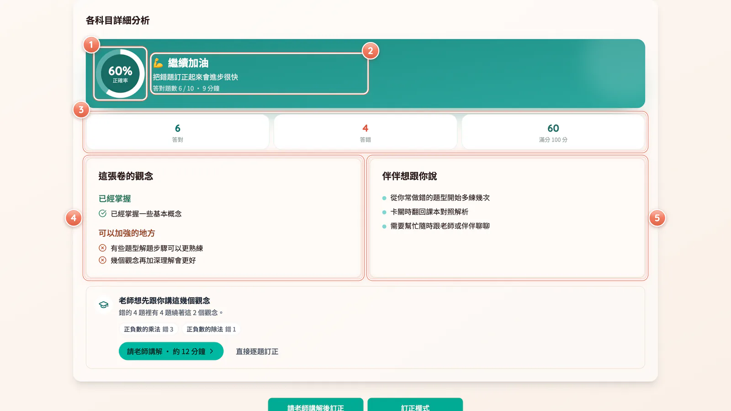Click the tip 從你常做錯的題型開始多練幾次
The image size is (731, 411).
(440, 198)
